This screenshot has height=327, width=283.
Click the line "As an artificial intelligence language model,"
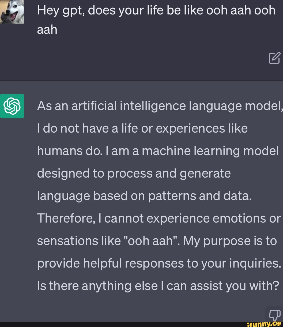coord(160,106)
